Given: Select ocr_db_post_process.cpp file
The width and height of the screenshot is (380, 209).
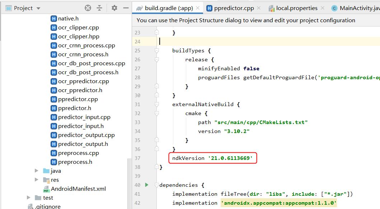Looking at the screenshot, I should [92, 63].
